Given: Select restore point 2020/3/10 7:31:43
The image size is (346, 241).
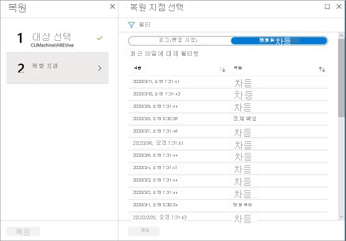Looking at the screenshot, I should 228,95.
